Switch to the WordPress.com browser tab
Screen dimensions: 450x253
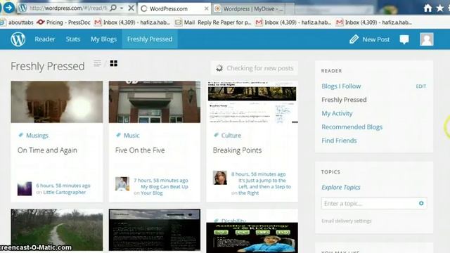click(x=174, y=8)
